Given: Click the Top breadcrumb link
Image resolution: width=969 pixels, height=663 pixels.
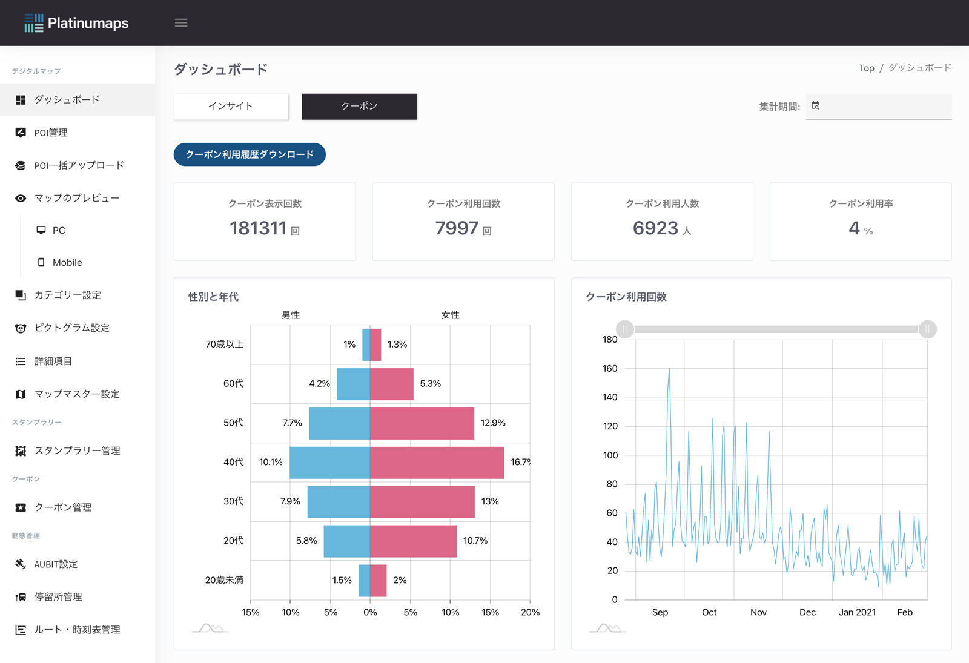Looking at the screenshot, I should point(866,68).
